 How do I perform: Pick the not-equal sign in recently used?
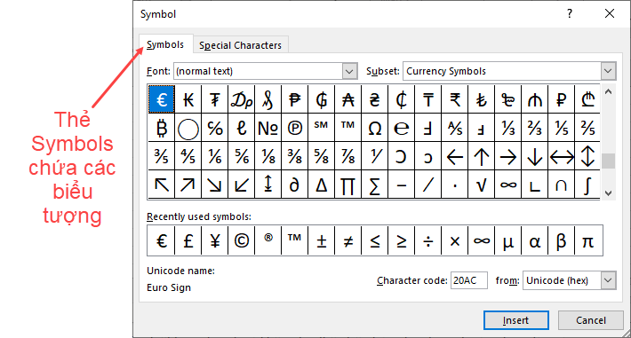(x=347, y=240)
